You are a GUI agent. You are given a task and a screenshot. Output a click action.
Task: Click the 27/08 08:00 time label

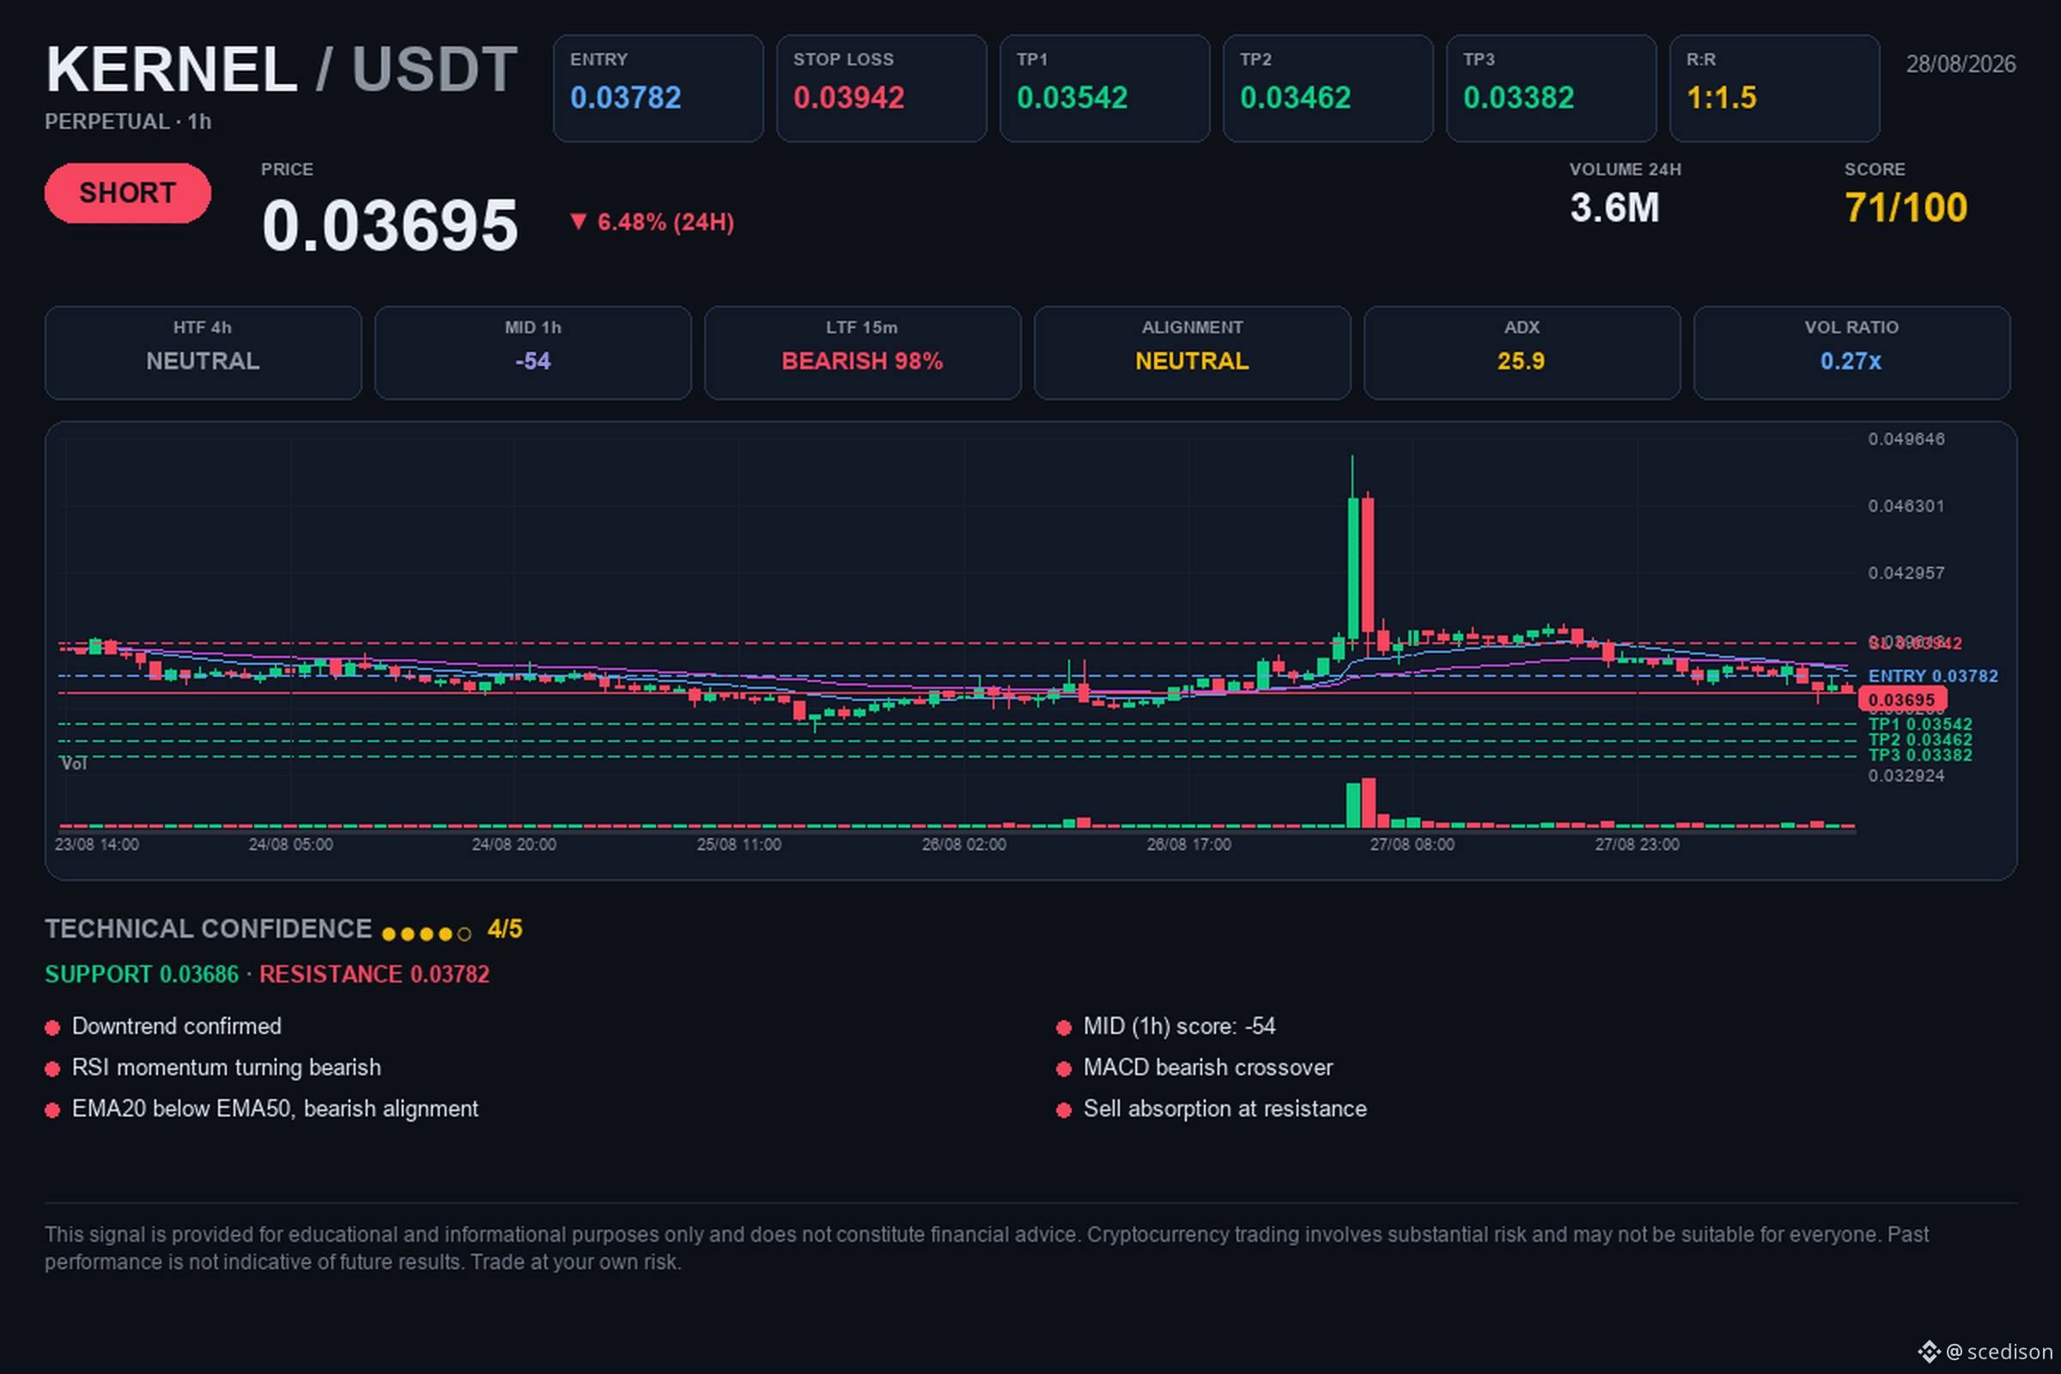point(1413,845)
